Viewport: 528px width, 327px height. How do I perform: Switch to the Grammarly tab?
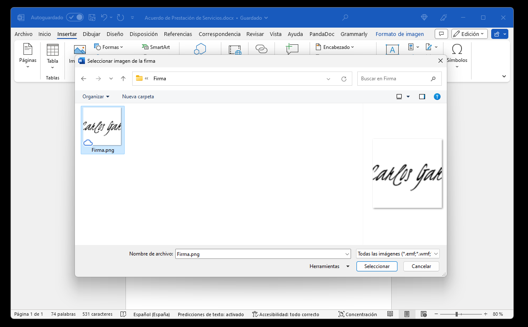point(354,34)
